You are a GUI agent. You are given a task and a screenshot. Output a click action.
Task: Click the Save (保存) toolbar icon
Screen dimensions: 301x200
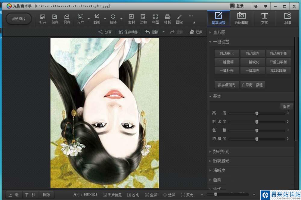click(x=55, y=19)
